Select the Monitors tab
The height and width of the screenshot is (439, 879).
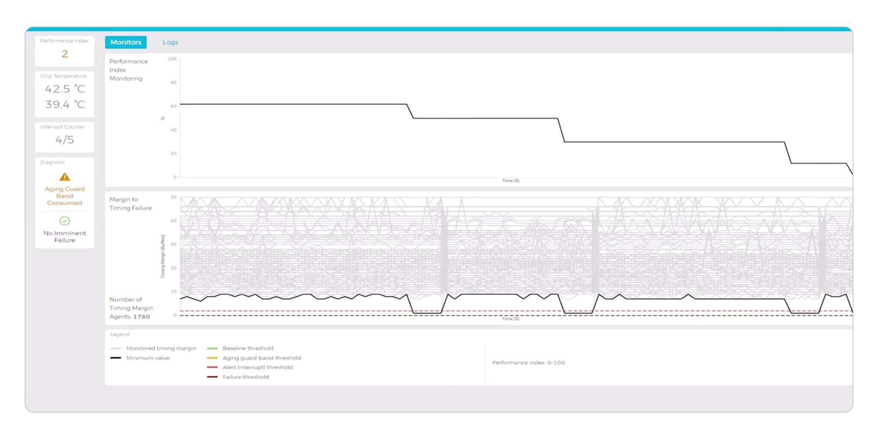tap(126, 42)
